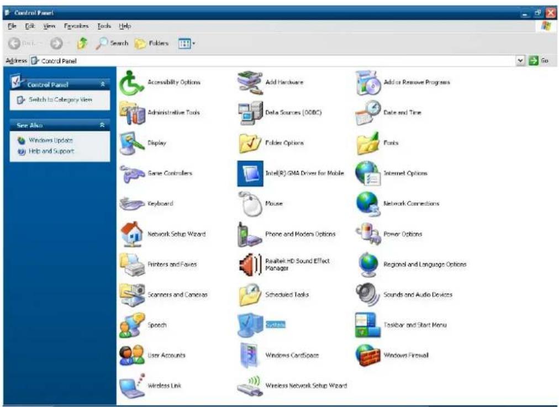The width and height of the screenshot is (559, 407).
Task: Toggle the Folders pane button
Action: coord(151,44)
